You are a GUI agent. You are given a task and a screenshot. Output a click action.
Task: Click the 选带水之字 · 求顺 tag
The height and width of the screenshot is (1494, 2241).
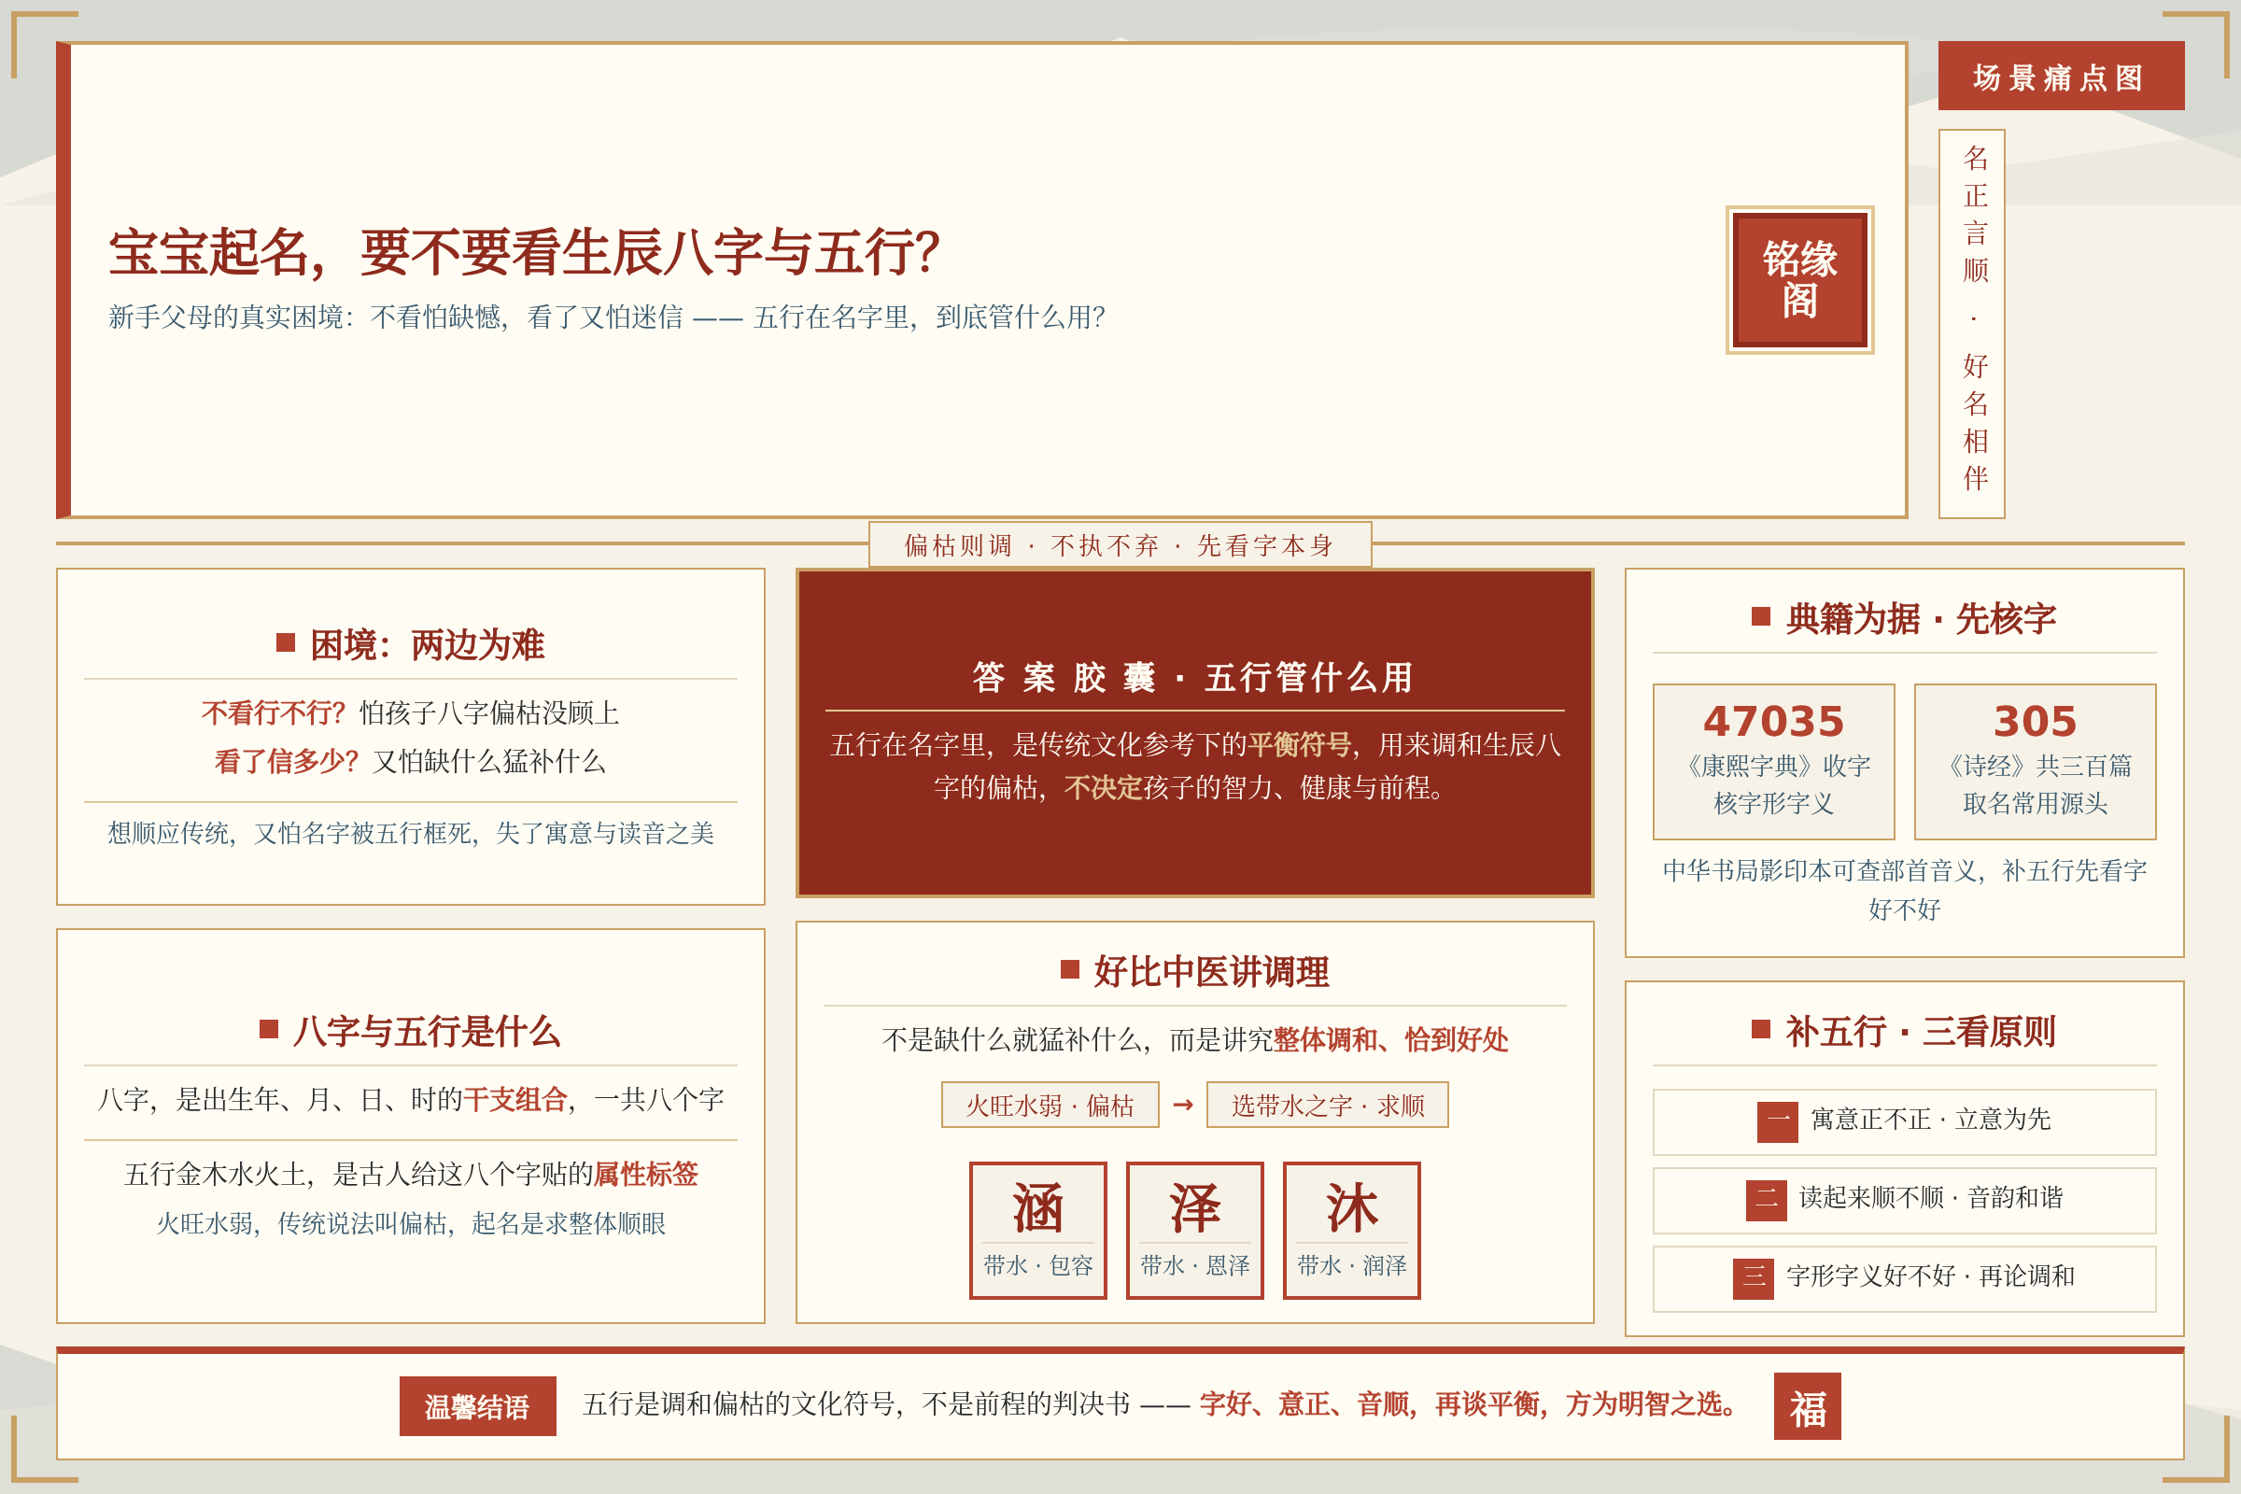pos(1327,1105)
